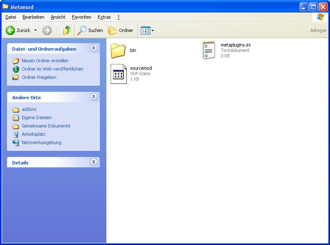Click the Details heading
This screenshot has height=245, width=330.
coord(20,163)
